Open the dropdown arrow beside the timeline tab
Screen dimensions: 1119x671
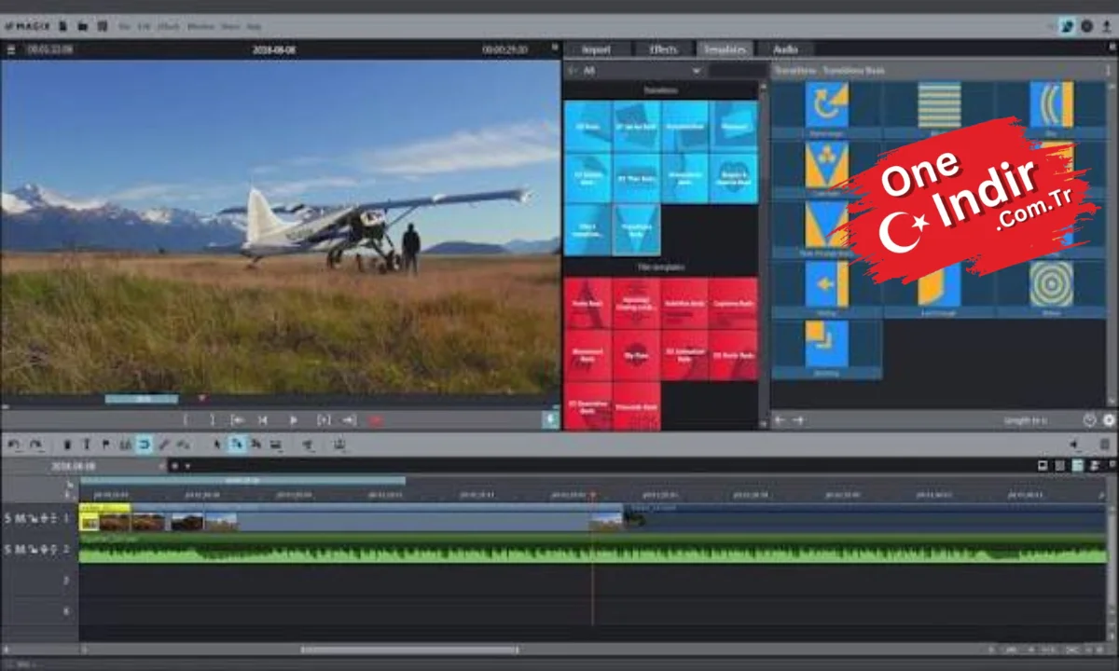[x=186, y=466]
